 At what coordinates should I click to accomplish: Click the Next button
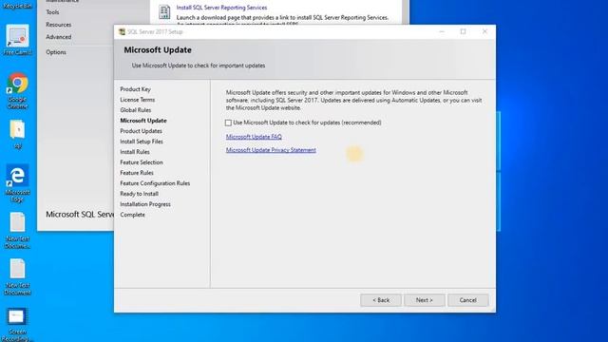[425, 300]
